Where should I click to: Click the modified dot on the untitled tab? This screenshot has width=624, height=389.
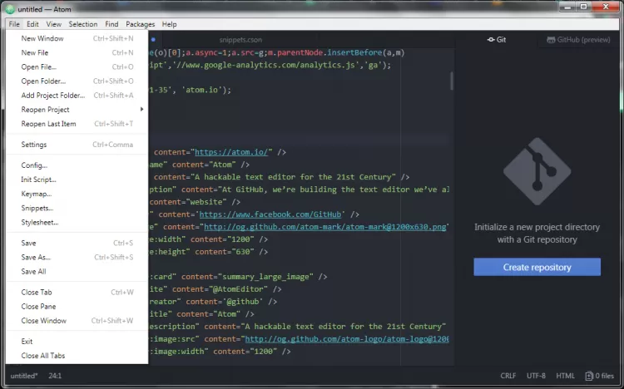pyautogui.click(x=153, y=40)
